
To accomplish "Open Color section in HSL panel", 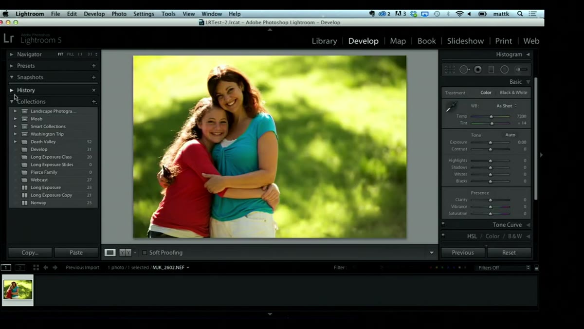I will tap(493, 236).
